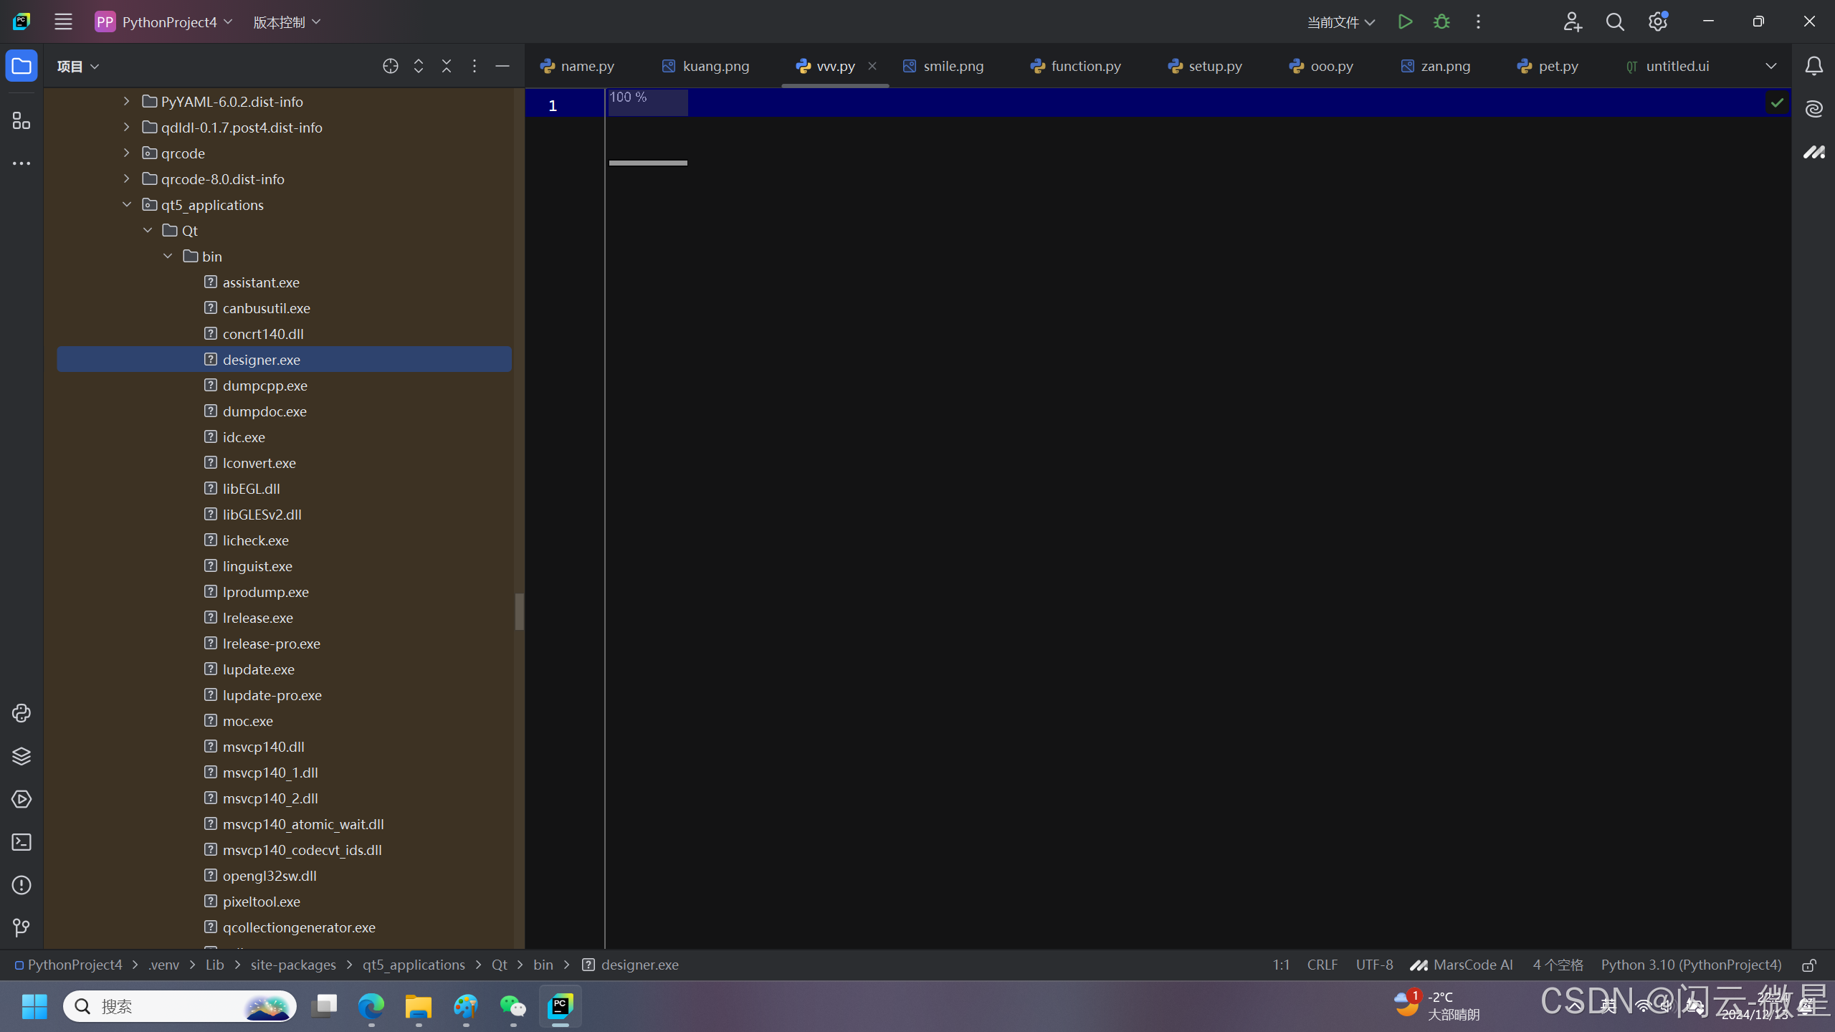Open the Git version control panel
Viewport: 1835px width, 1032px height.
tap(22, 928)
